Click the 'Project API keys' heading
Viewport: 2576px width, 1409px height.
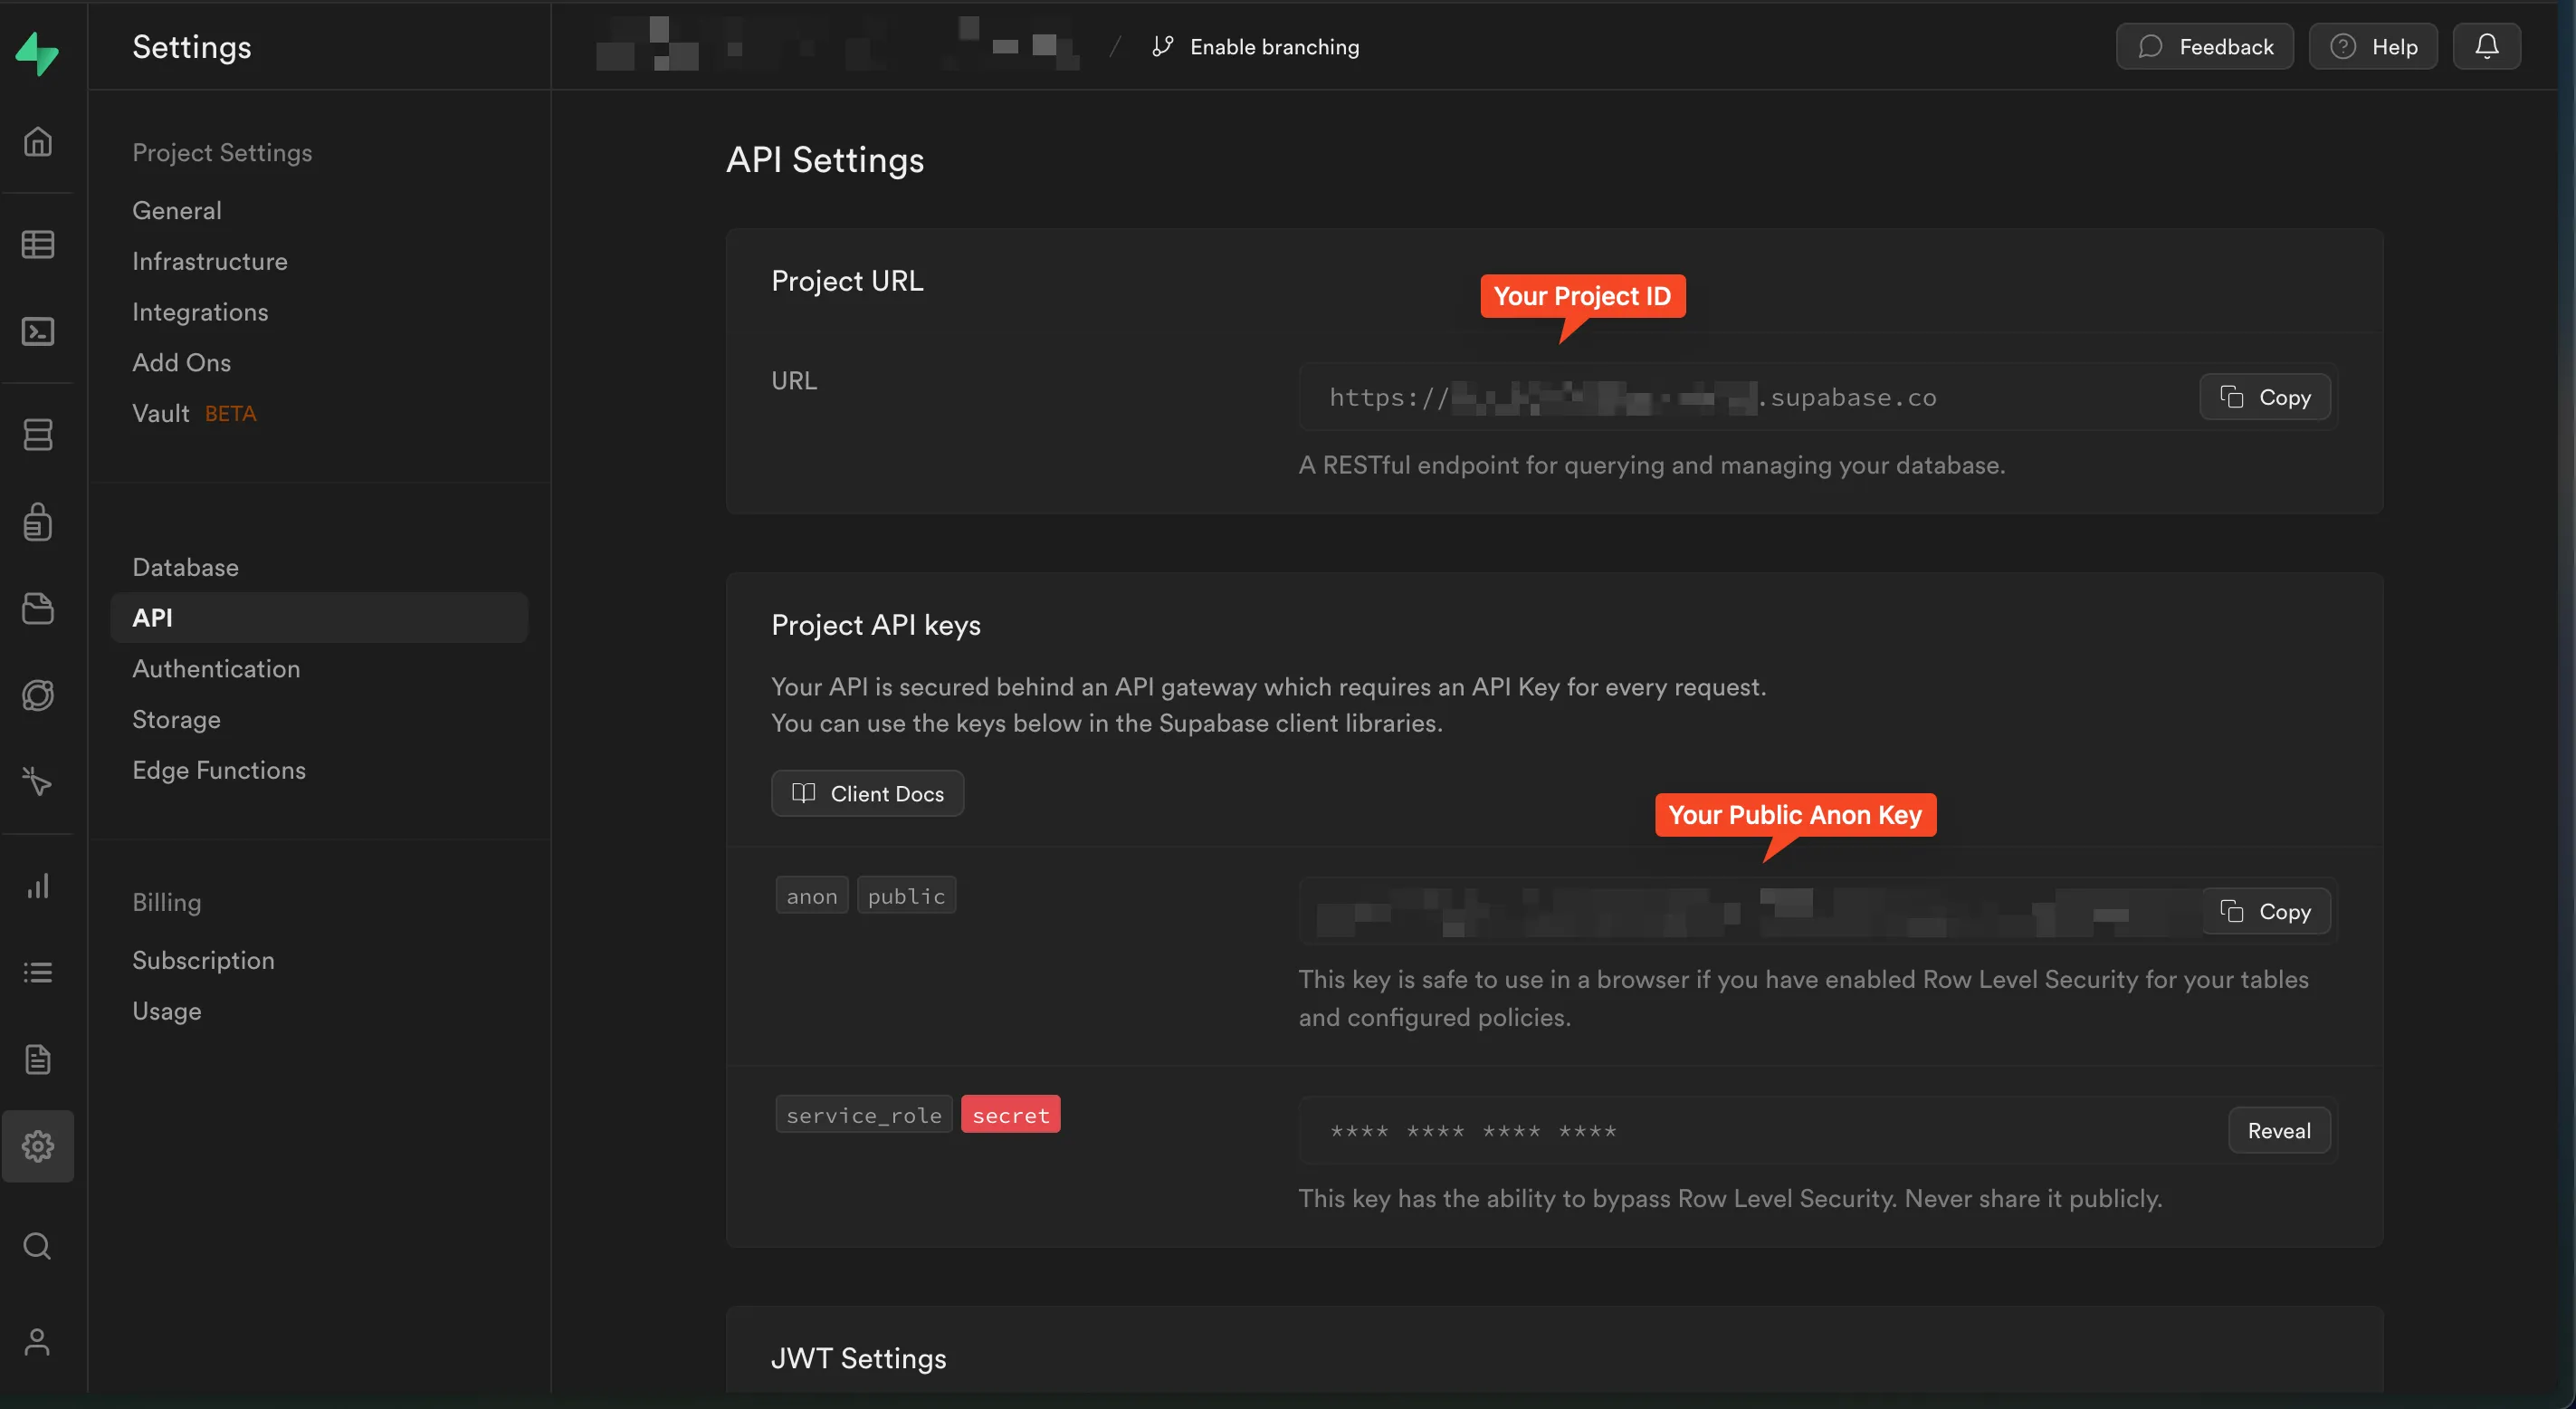tap(876, 625)
